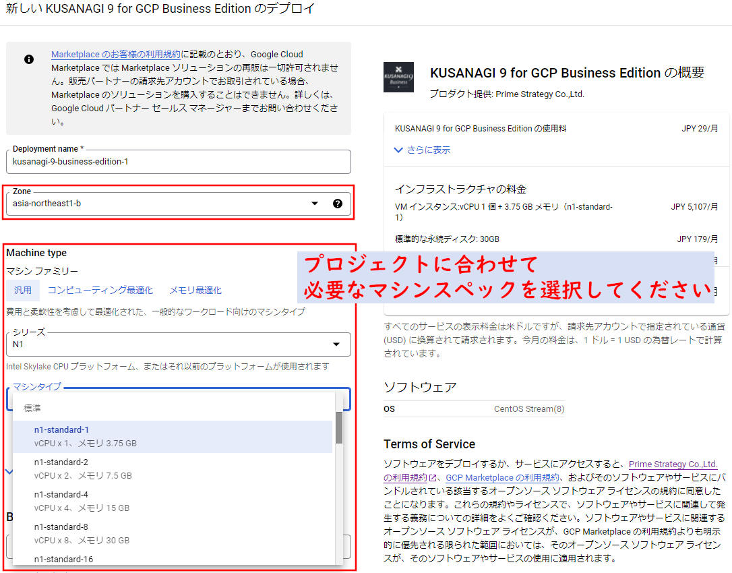The image size is (732, 573).
Task: Click the Terms of Service heading
Action: (x=429, y=444)
